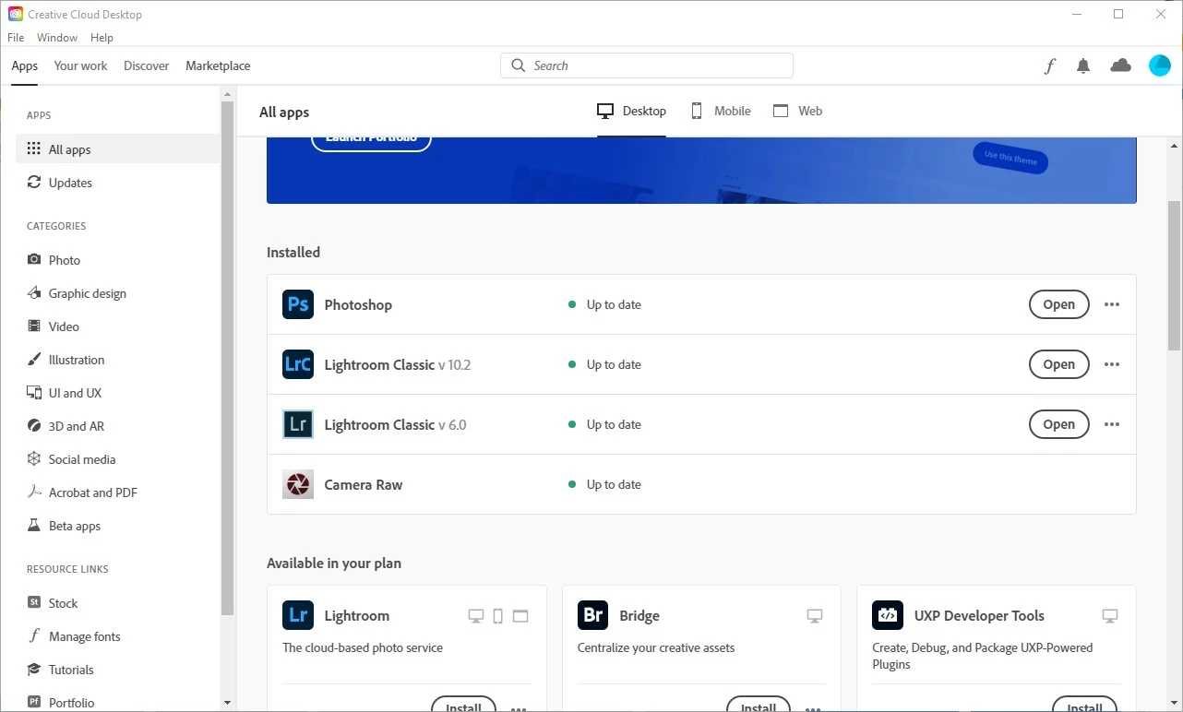Click the Lightroom card mobile platform icon
This screenshot has height=712, width=1183.
point(498,616)
